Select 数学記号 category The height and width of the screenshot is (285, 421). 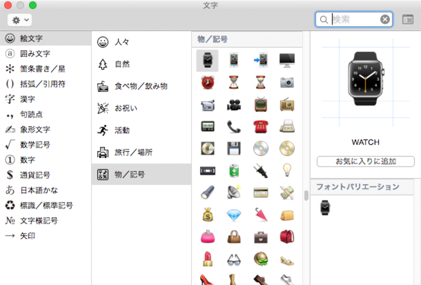[x=46, y=145]
